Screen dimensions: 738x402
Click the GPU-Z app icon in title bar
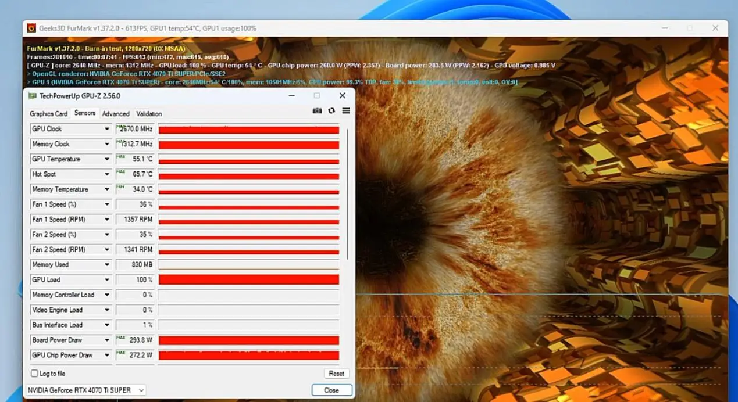(33, 96)
